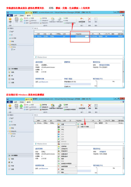Click storage usage bar in upper window details

[x=77, y=84]
